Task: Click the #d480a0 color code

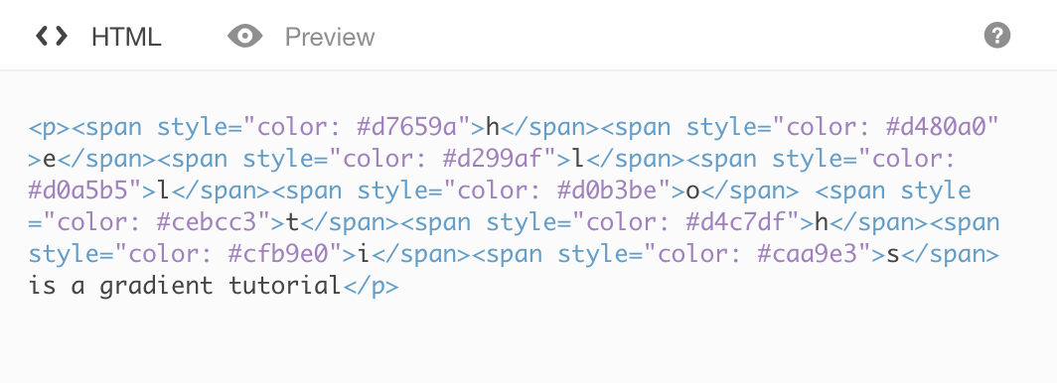Action: pyautogui.click(x=935, y=127)
